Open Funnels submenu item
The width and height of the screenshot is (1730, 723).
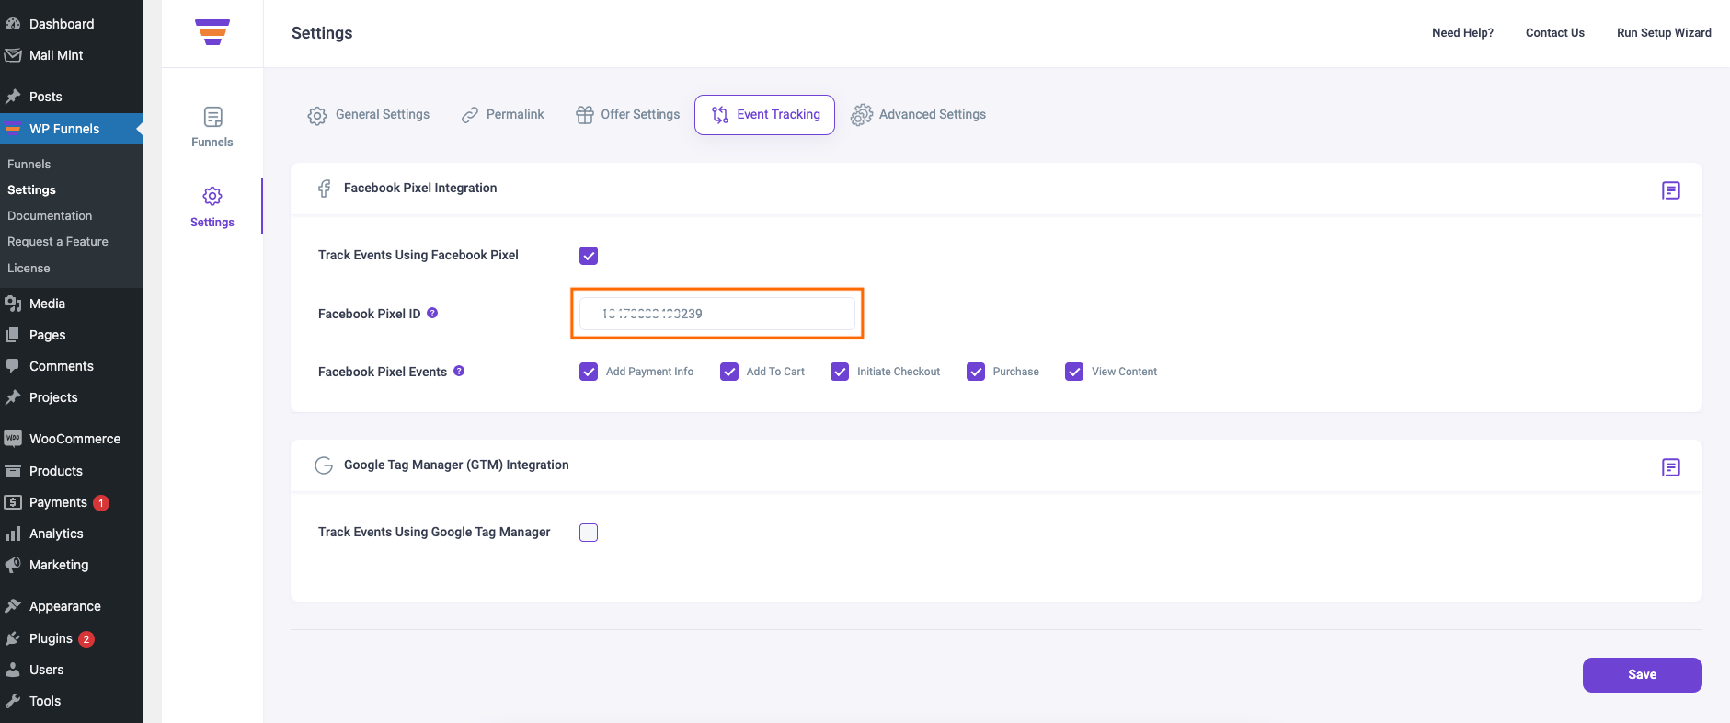[x=29, y=164]
